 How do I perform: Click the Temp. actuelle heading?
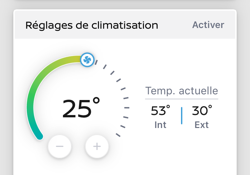click(x=182, y=91)
